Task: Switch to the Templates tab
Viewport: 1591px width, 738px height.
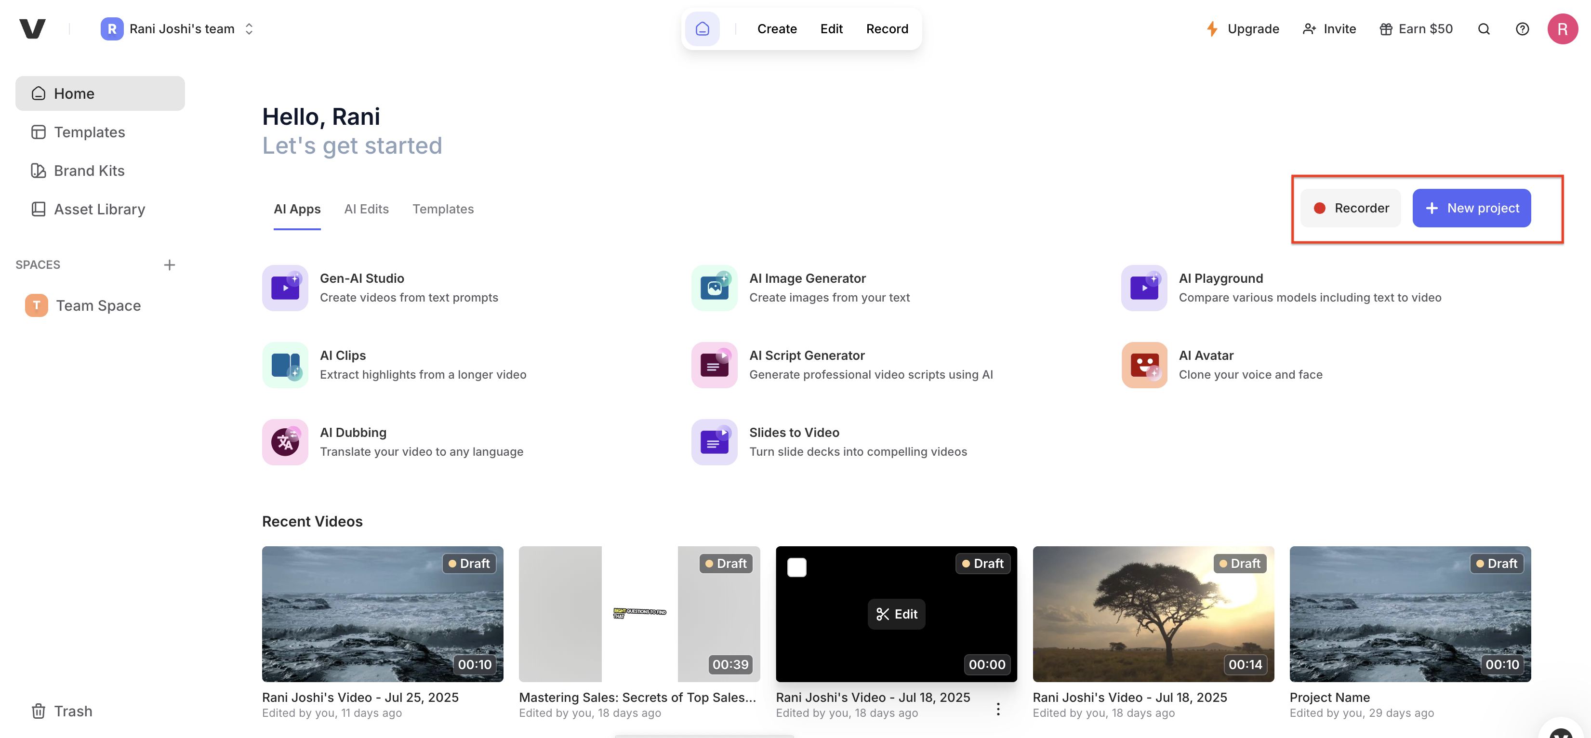Action: point(443,209)
